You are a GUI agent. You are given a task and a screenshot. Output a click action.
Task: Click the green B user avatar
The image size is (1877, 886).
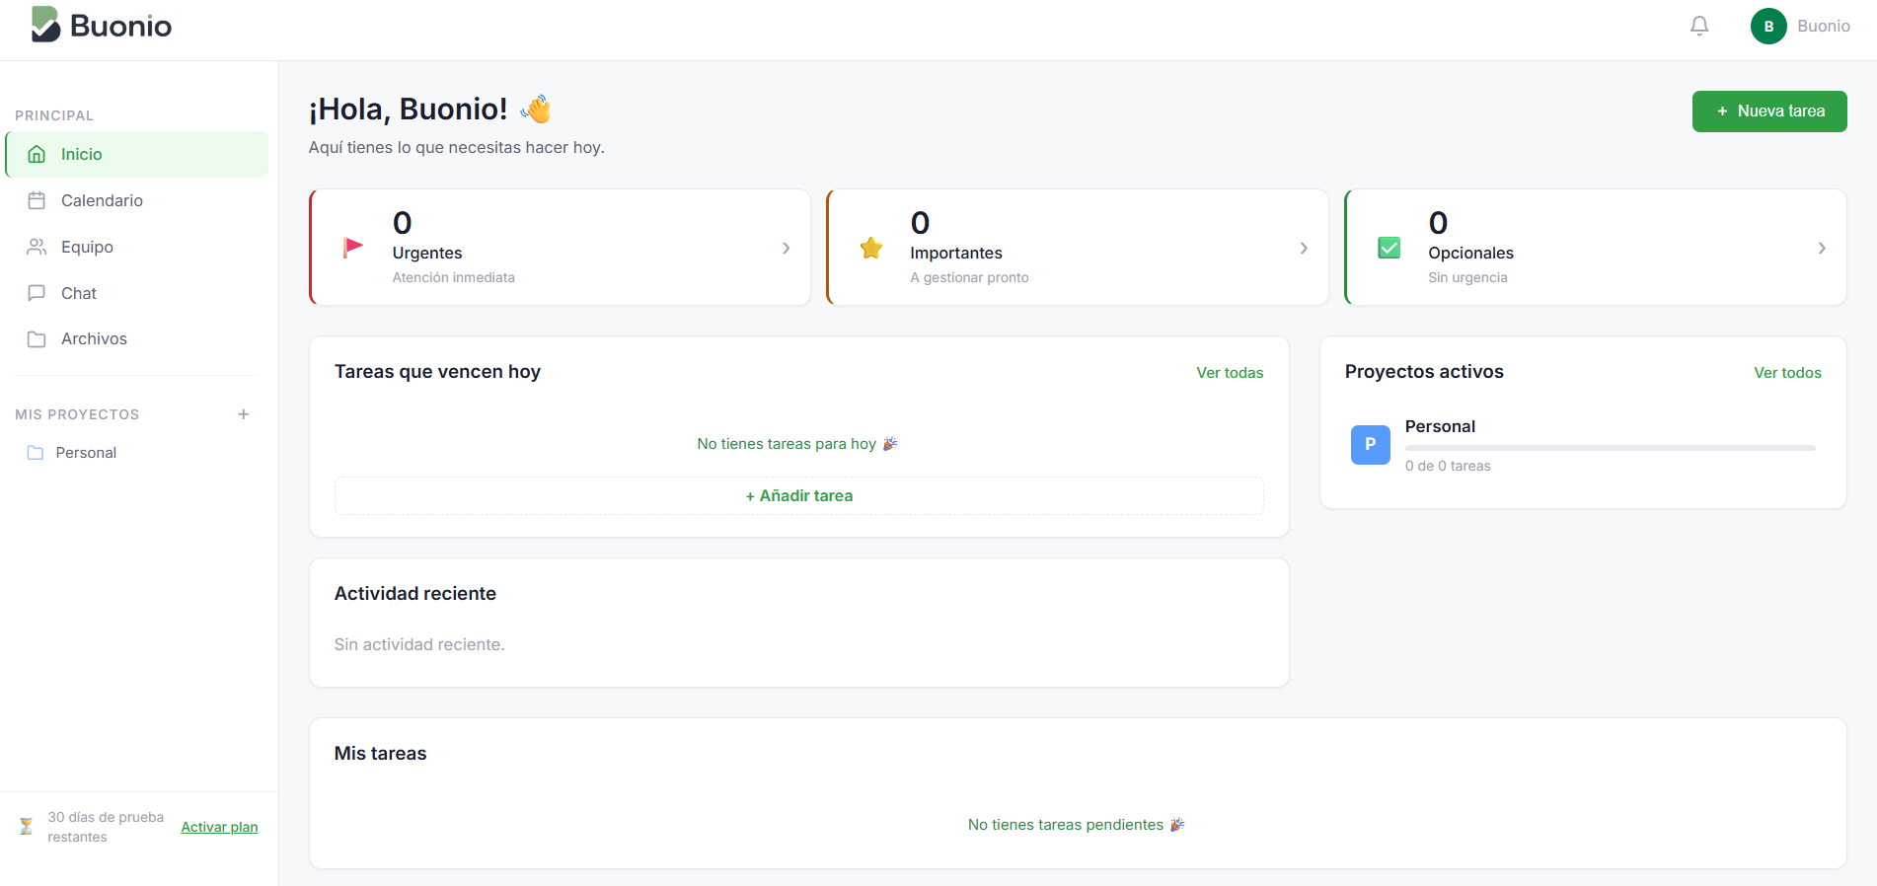[1768, 27]
